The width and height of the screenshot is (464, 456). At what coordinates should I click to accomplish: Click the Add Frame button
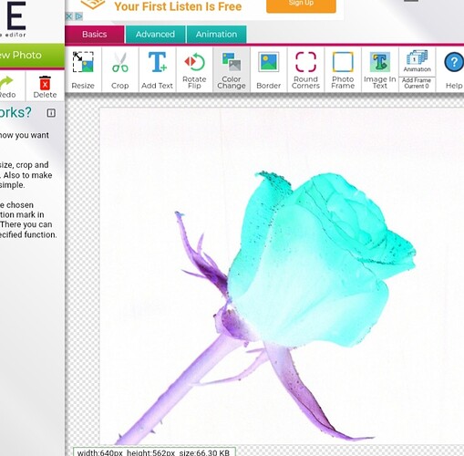coord(417,84)
